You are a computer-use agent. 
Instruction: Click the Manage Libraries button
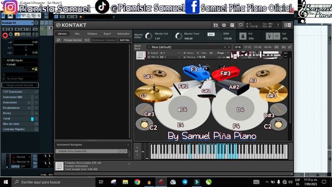pyautogui.click(x=73, y=40)
